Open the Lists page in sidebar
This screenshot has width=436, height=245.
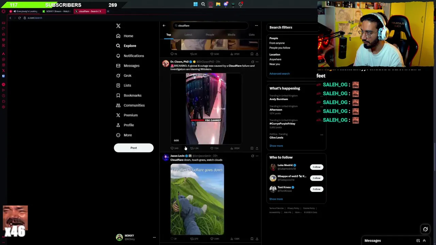click(123, 85)
